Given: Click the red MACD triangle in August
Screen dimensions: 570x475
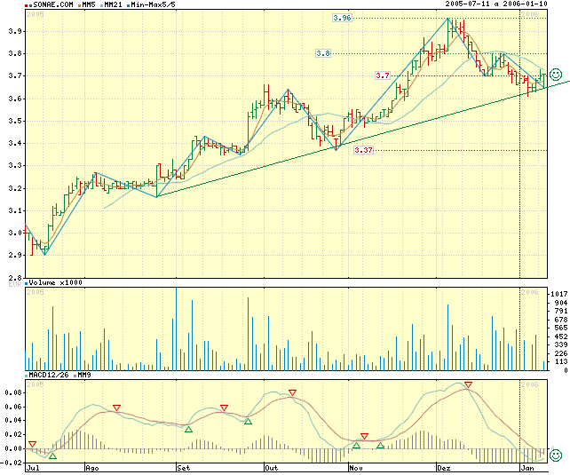Looking at the screenshot, I should click(116, 408).
